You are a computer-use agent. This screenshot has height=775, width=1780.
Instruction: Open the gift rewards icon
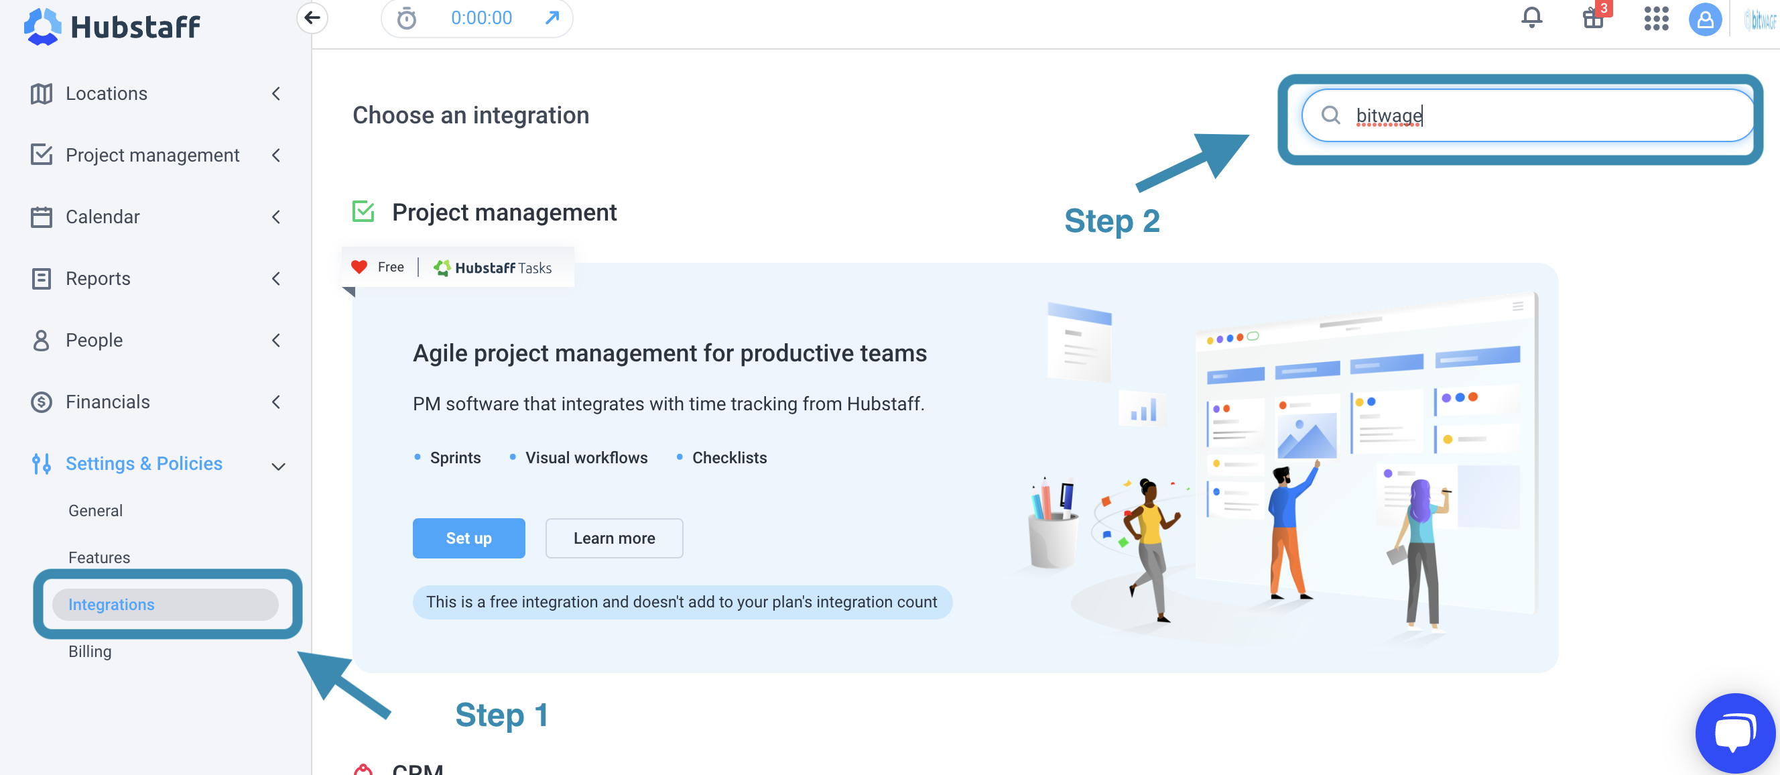pos(1594,17)
